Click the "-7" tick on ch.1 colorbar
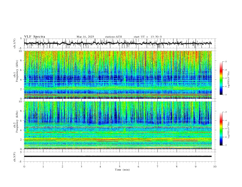 point(225,95)
